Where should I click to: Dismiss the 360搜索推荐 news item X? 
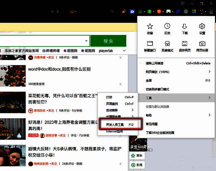click(x=120, y=84)
